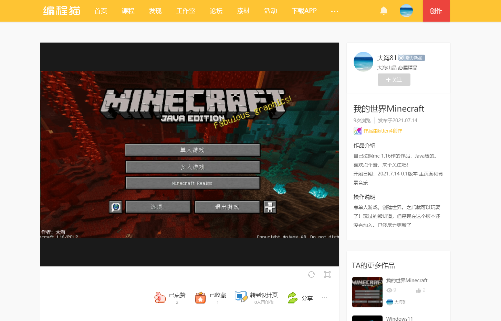501x321 pixels.
Task: Open 论坛 menu item
Action: pyautogui.click(x=216, y=11)
